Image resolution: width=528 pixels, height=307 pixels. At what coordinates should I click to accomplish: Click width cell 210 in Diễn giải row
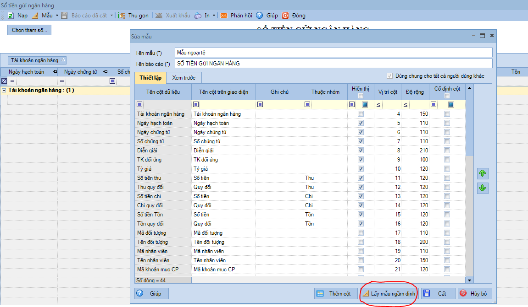415,151
